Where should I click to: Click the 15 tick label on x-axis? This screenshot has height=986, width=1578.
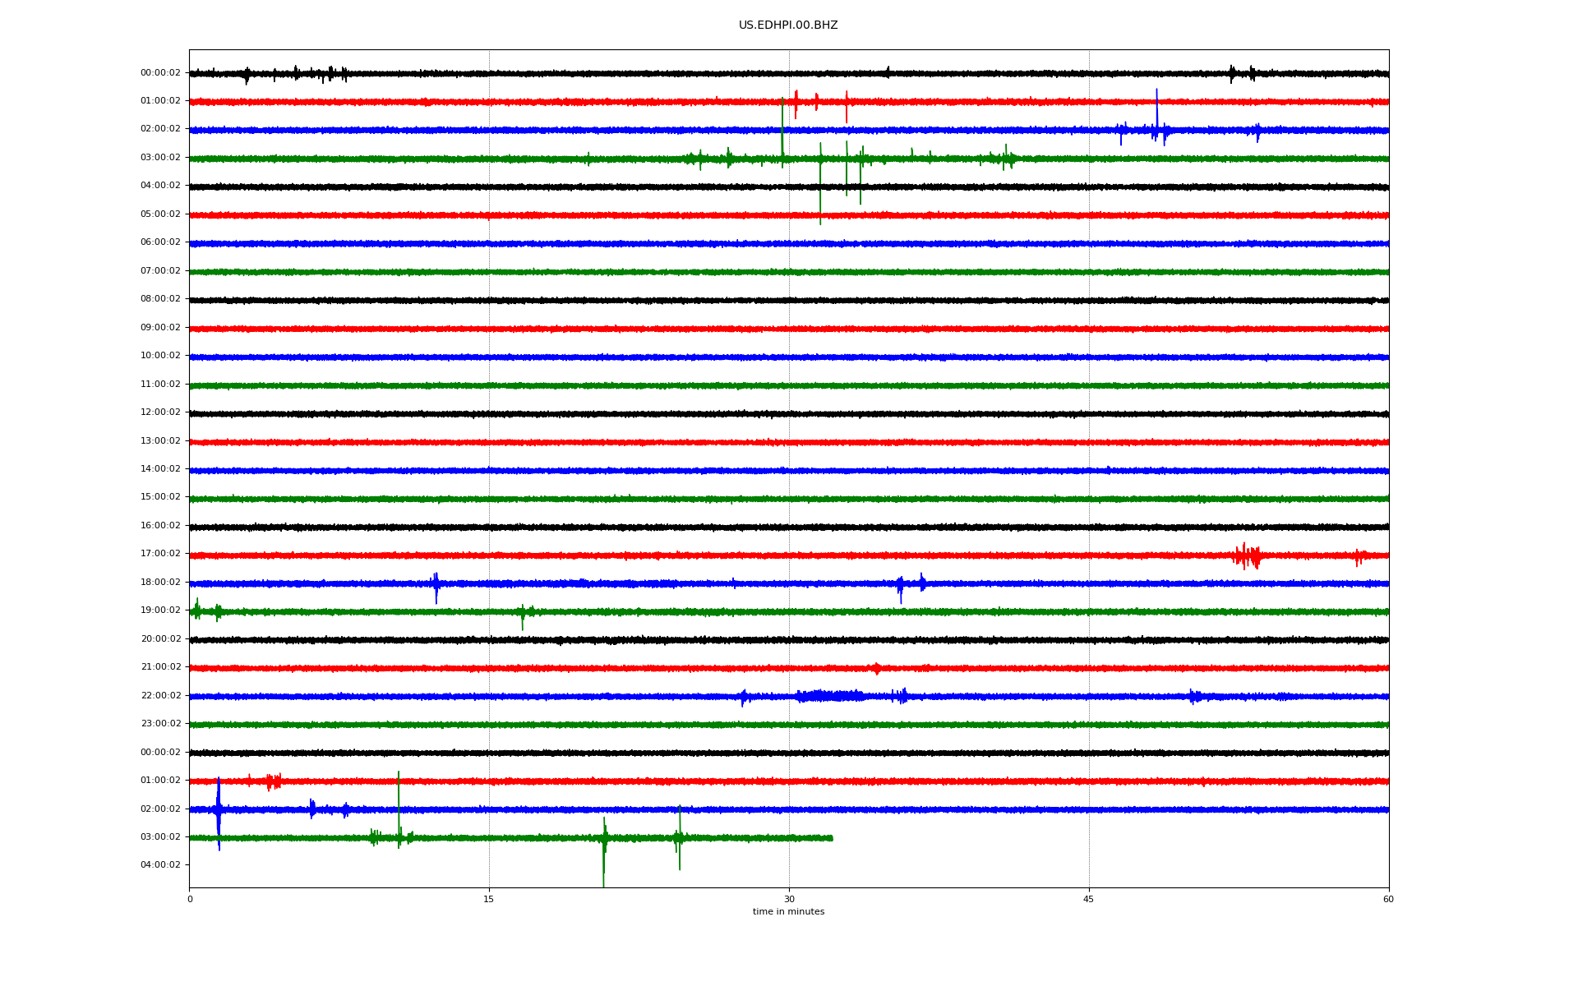tap(489, 899)
